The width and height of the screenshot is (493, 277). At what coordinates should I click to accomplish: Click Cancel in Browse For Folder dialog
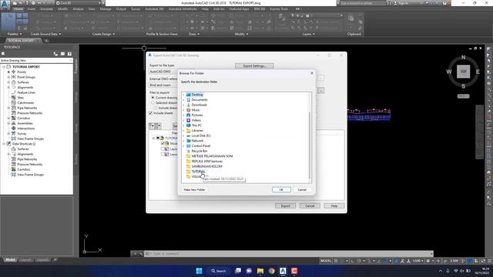302,190
